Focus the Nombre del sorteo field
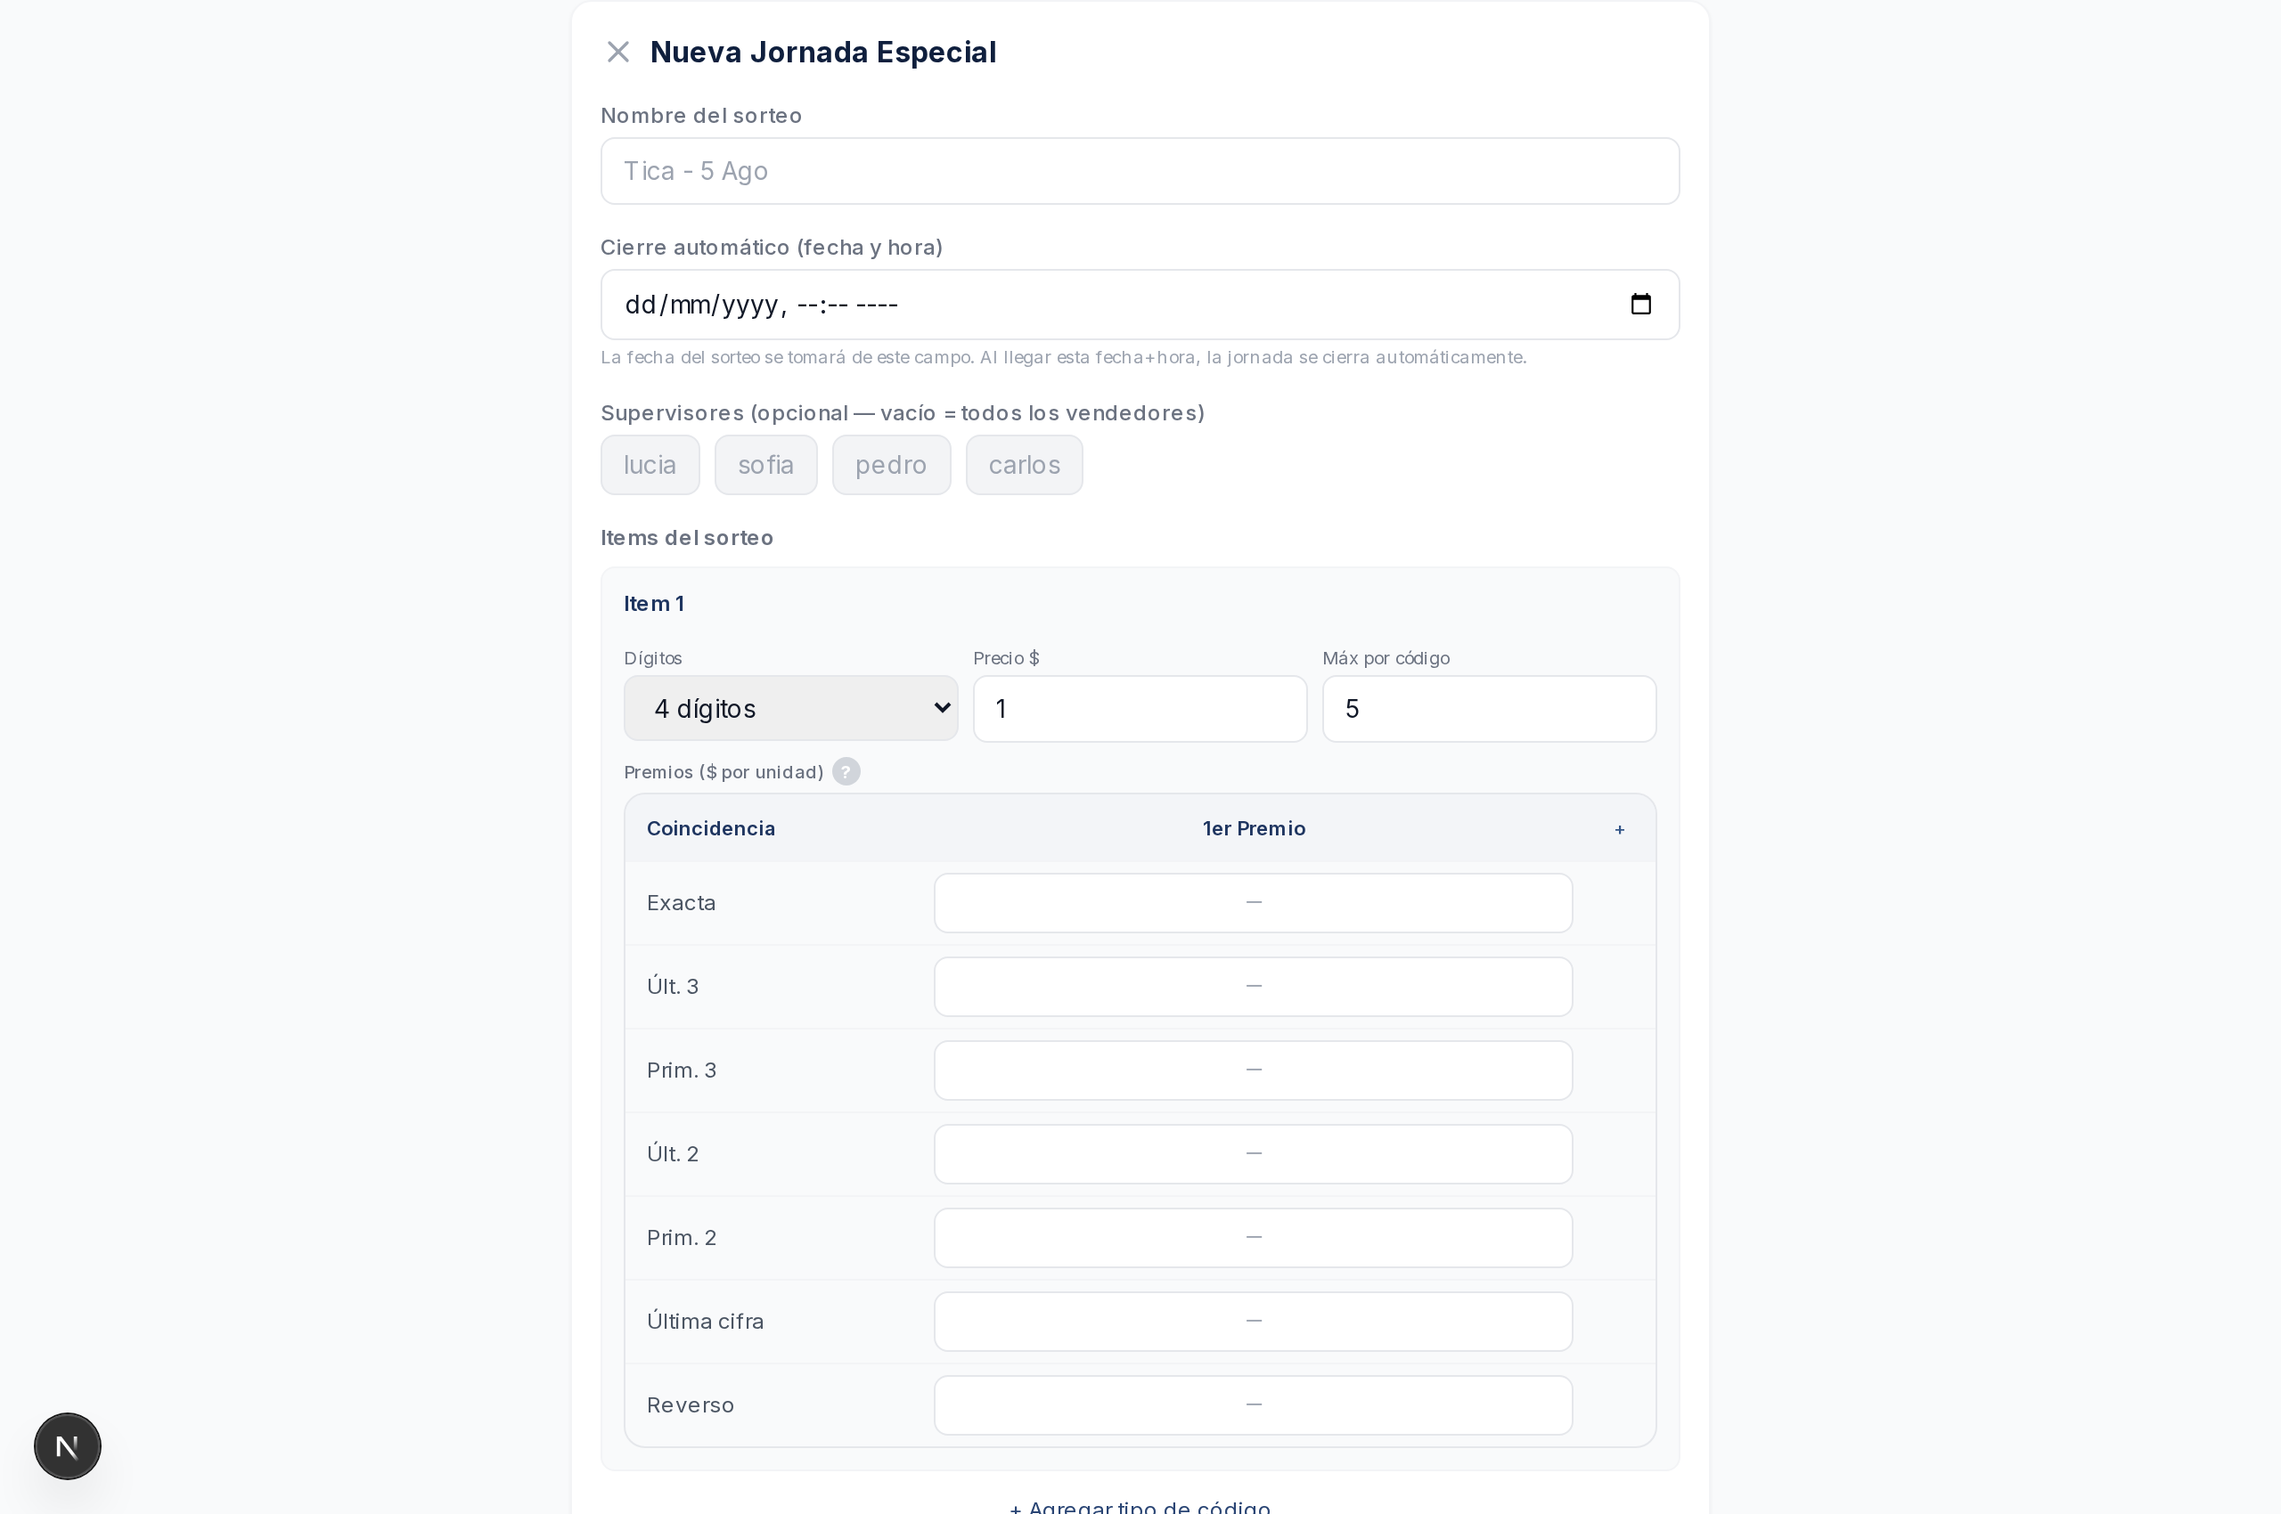This screenshot has height=1514, width=2281. 1140,171
